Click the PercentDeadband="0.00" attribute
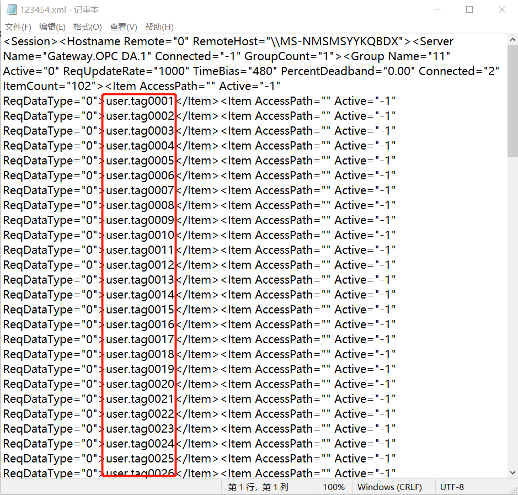This screenshot has width=518, height=495. pyautogui.click(x=348, y=71)
